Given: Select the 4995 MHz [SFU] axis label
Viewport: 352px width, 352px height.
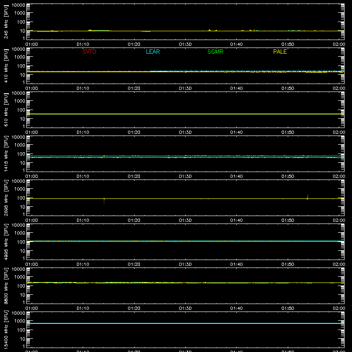Looking at the screenshot, I should pos(6,242).
